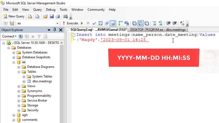The height and width of the screenshot is (123, 219).
Task: Select the dbo.meetings table
Action: (x=42, y=81)
